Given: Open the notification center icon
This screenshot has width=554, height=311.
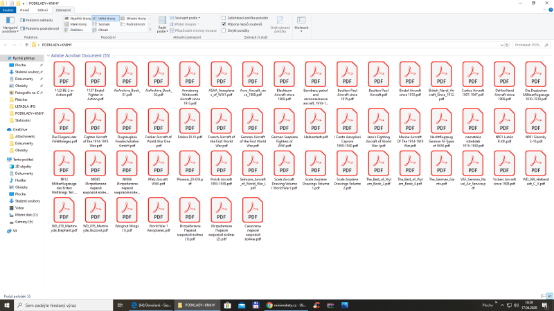Looking at the screenshot, I should pyautogui.click(x=545, y=305).
